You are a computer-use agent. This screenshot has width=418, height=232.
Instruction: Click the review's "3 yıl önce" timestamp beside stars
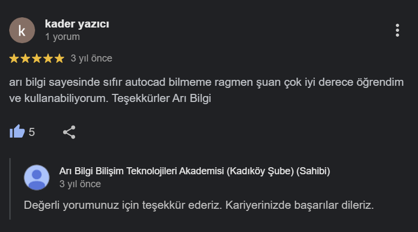point(91,58)
